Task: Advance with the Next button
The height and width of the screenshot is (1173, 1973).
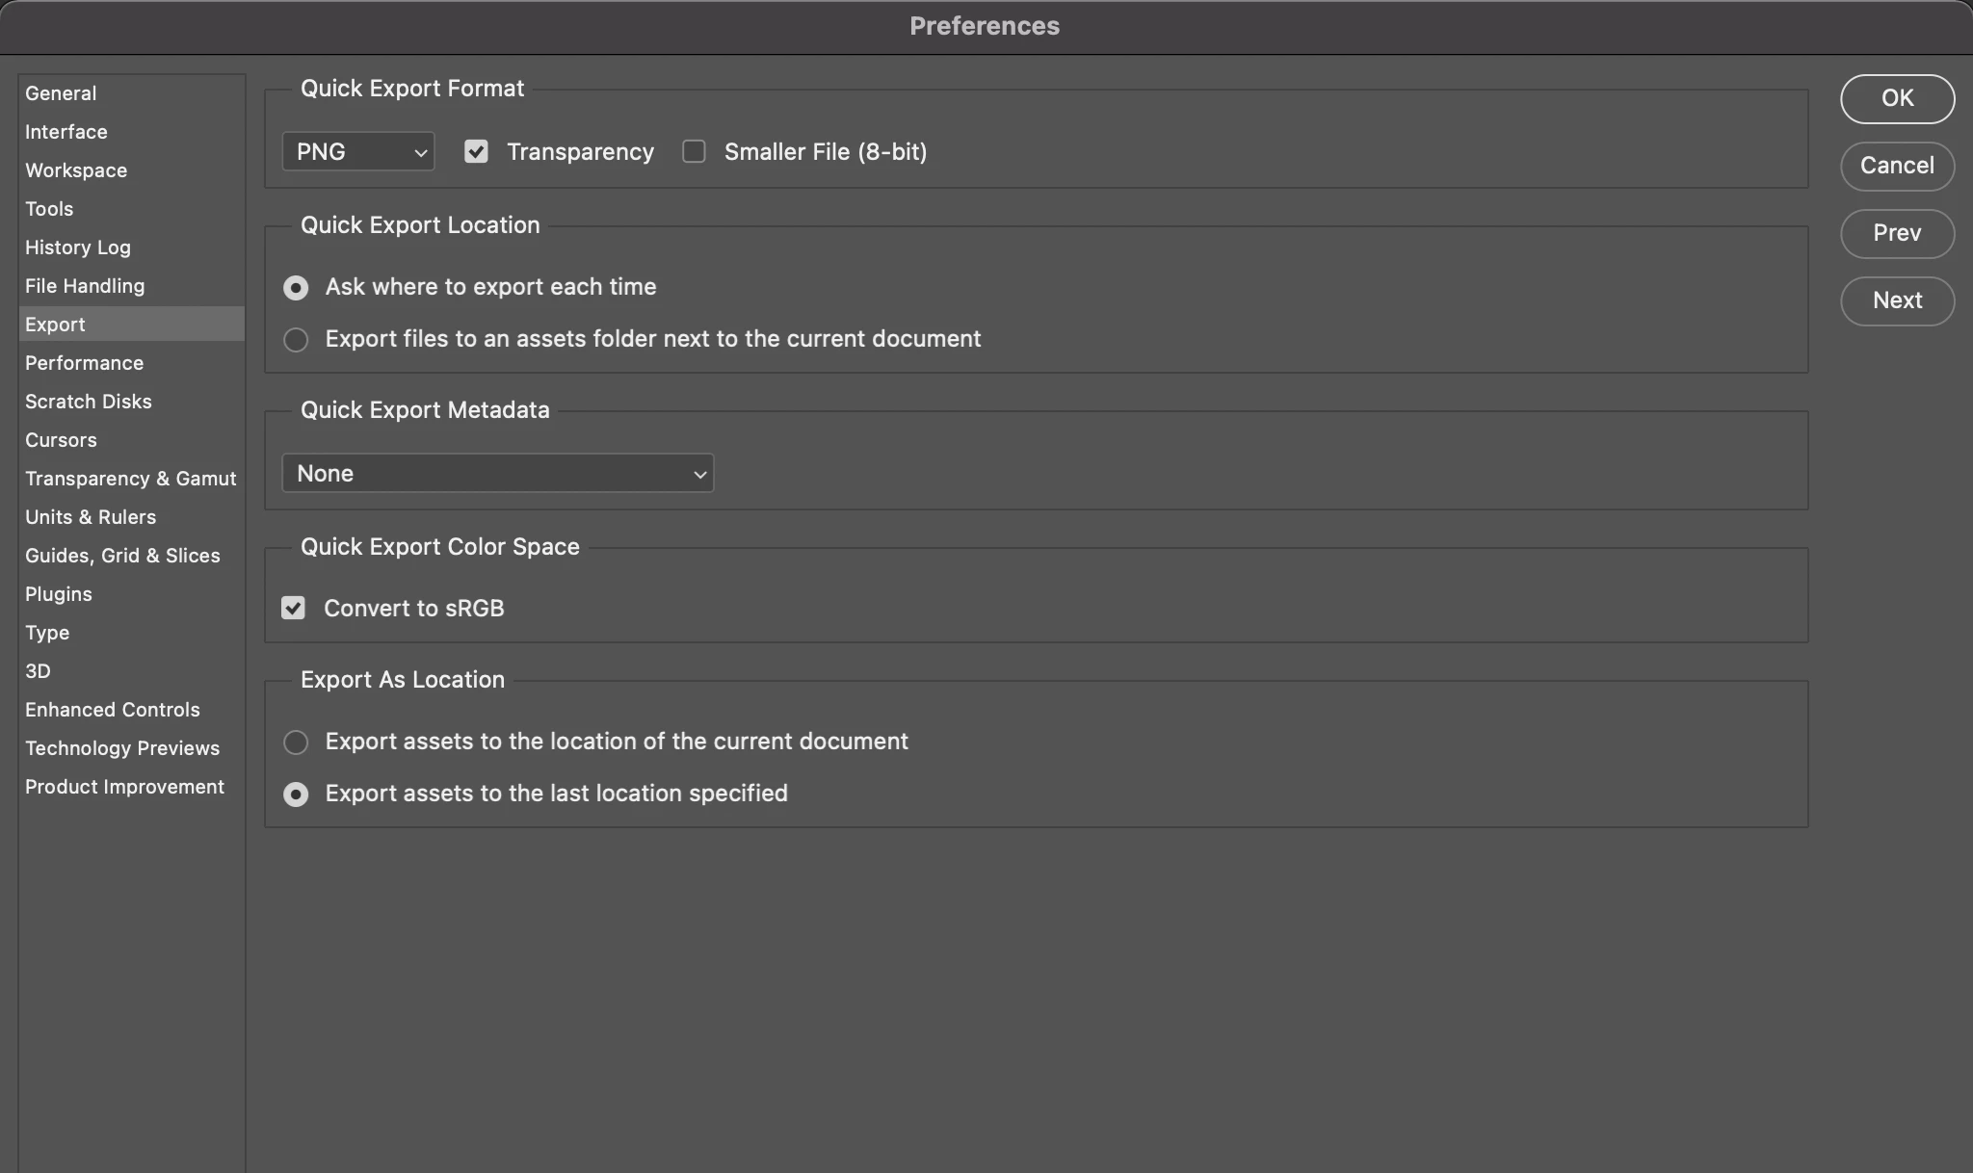Action: pos(1897,300)
